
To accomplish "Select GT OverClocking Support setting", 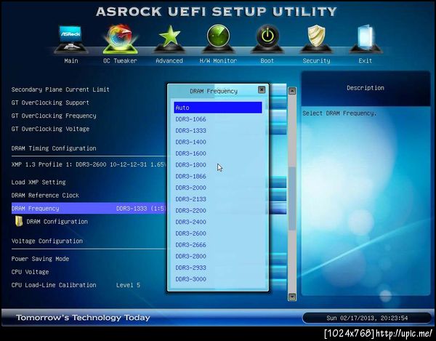I will tap(50, 103).
